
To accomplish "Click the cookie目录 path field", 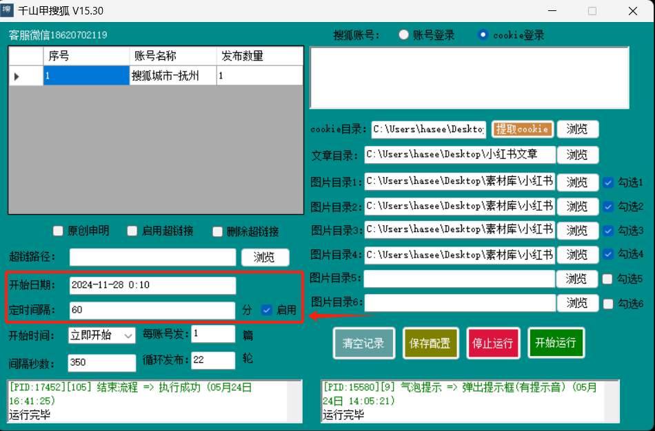I will pos(429,129).
